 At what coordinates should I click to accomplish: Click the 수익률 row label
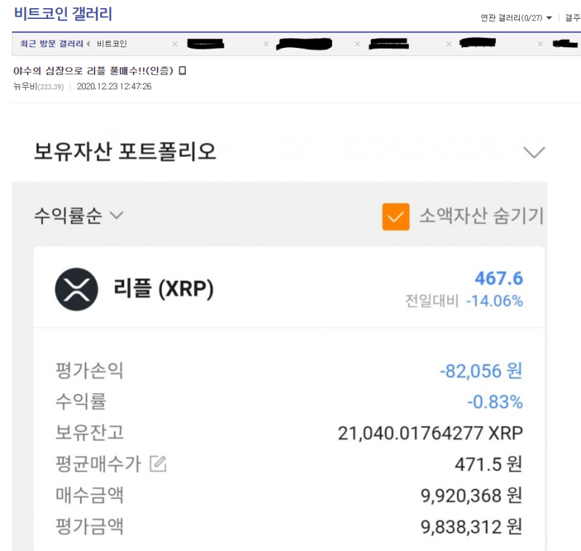[81, 401]
